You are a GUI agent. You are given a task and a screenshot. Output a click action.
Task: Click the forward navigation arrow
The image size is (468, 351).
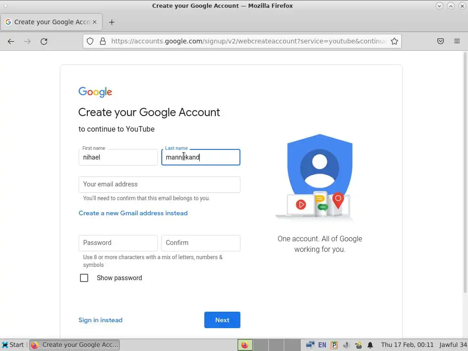[27, 42]
